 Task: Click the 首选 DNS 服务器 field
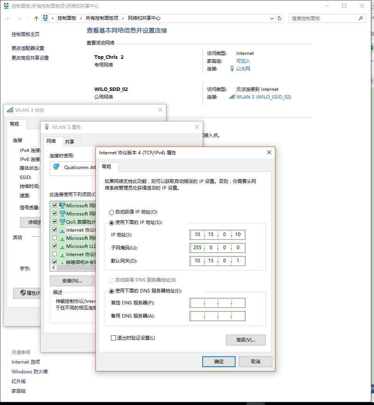[x=217, y=303]
